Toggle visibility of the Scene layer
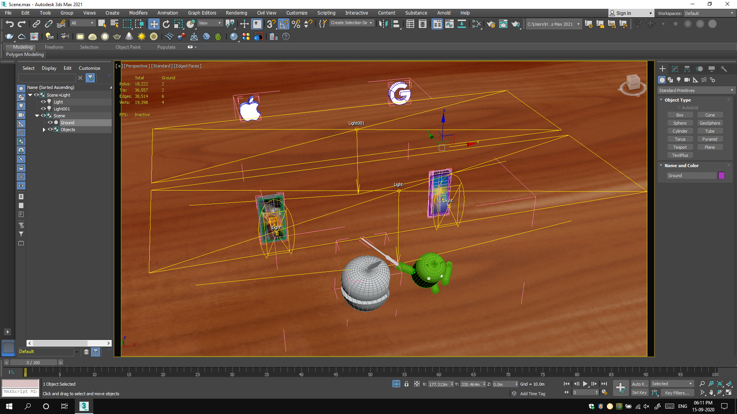737x414 pixels. click(43, 116)
